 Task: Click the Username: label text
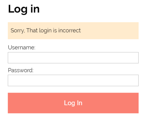(x=21, y=47)
